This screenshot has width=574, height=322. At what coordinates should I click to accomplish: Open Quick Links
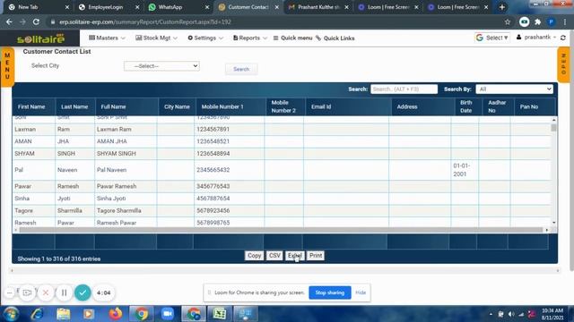(335, 38)
